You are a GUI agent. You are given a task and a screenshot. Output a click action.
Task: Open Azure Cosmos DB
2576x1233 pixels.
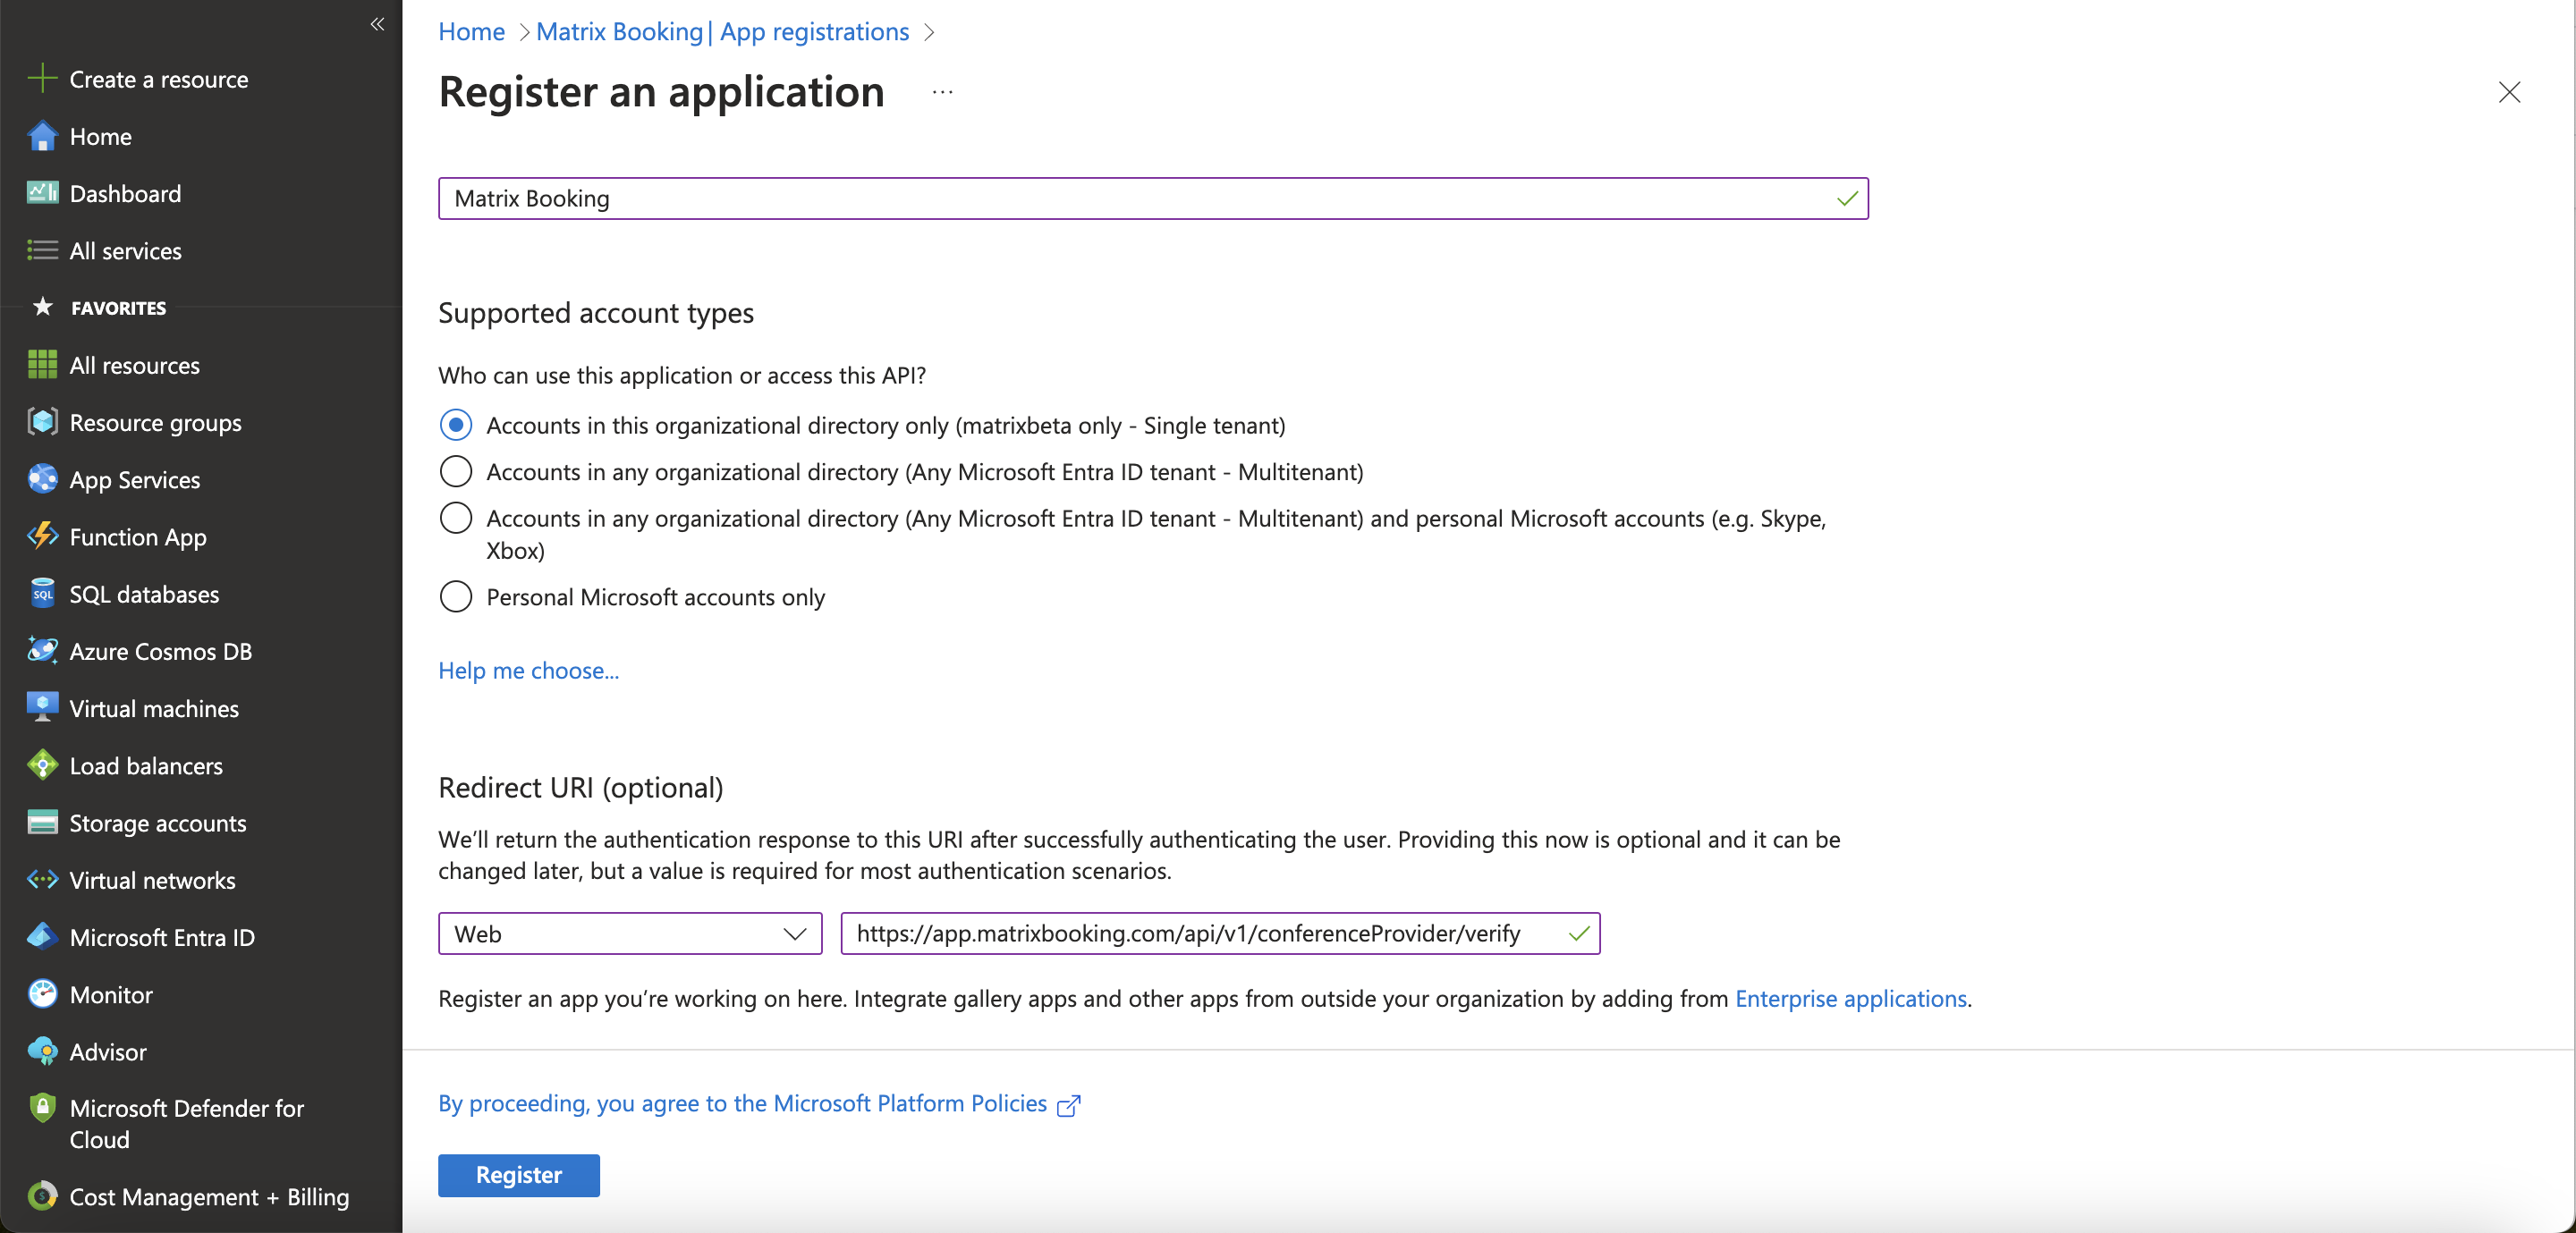(161, 650)
